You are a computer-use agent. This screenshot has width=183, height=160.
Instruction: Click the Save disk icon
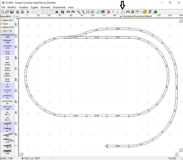[x=12, y=12]
